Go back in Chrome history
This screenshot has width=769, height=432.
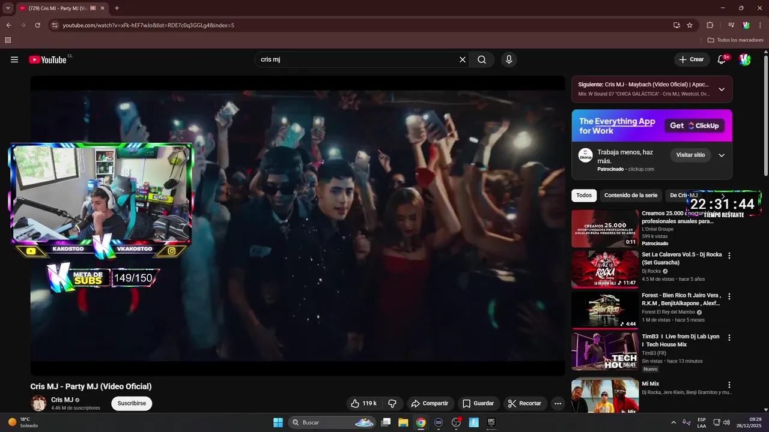coord(8,25)
